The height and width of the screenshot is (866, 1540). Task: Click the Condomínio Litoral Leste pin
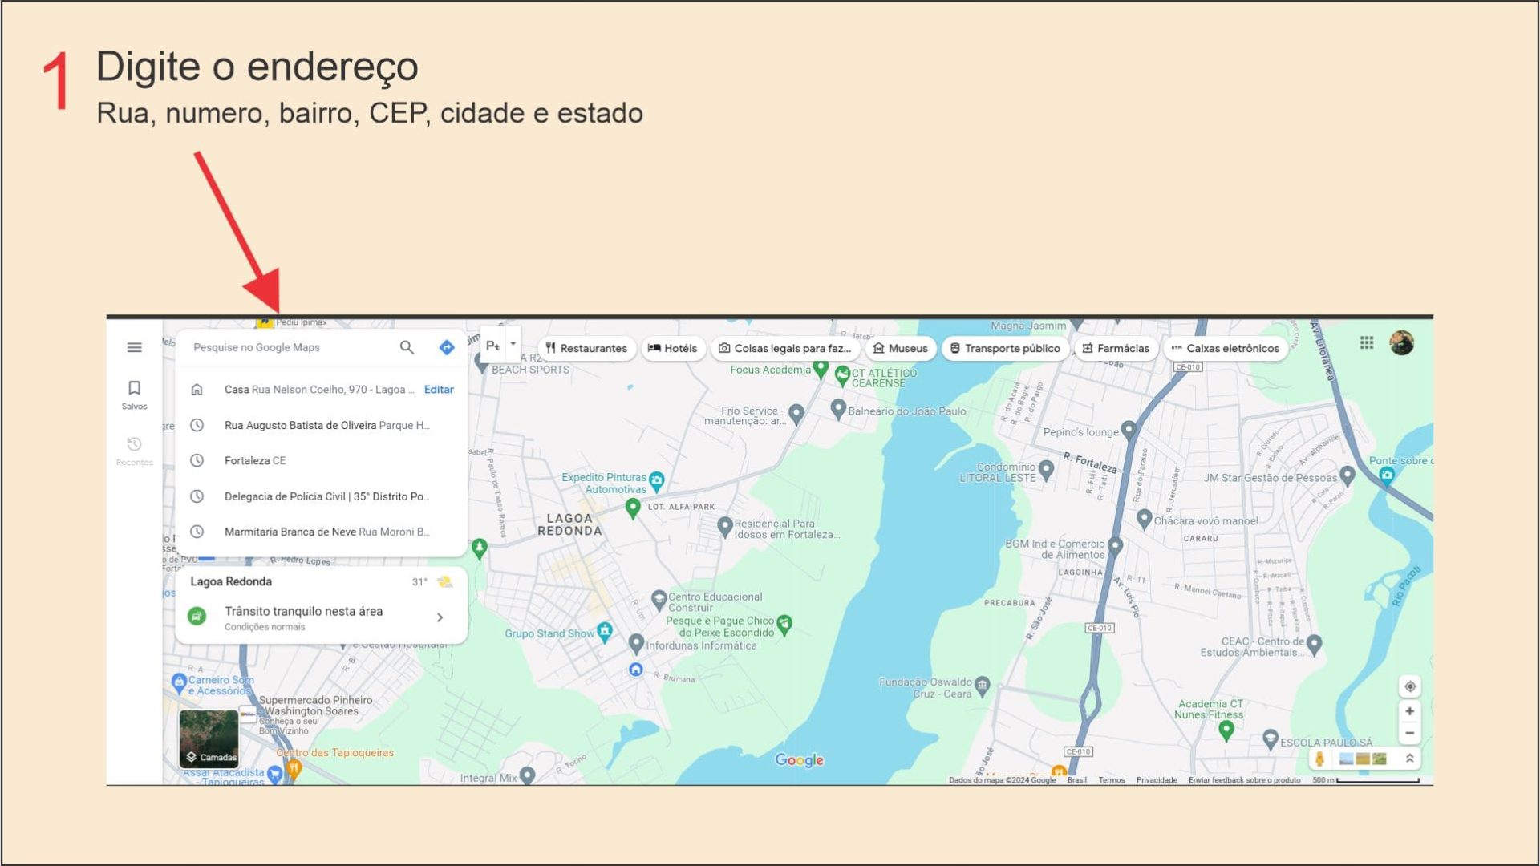point(1046,470)
